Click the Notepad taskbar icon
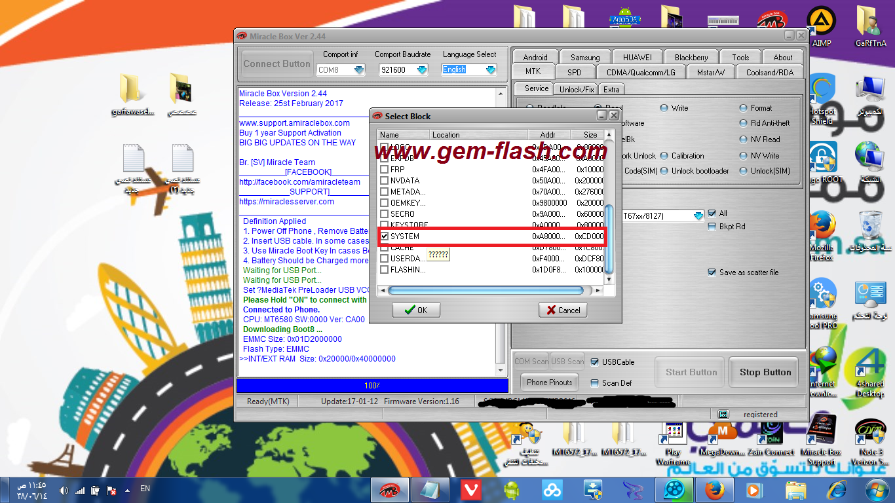 coord(430,489)
